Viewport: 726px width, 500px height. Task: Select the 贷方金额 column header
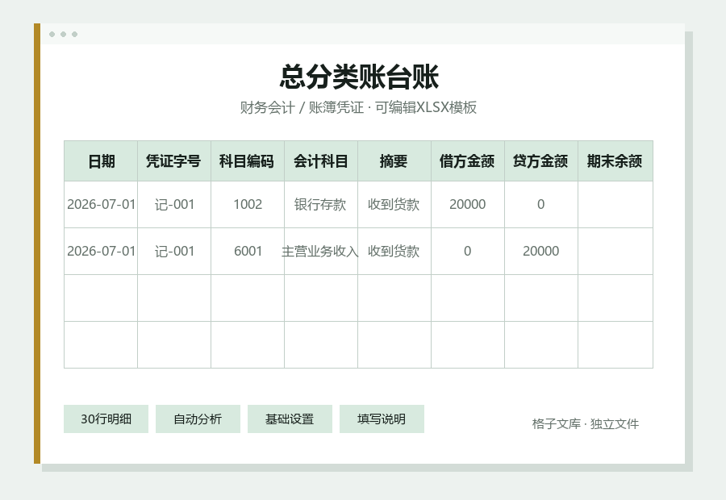(x=540, y=161)
